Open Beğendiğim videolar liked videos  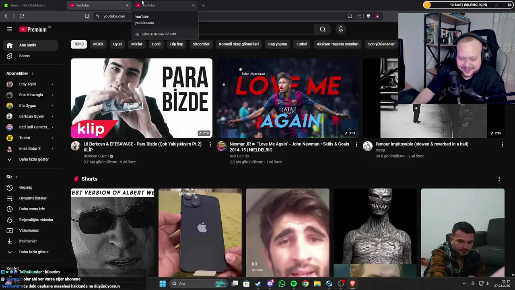coord(31,220)
